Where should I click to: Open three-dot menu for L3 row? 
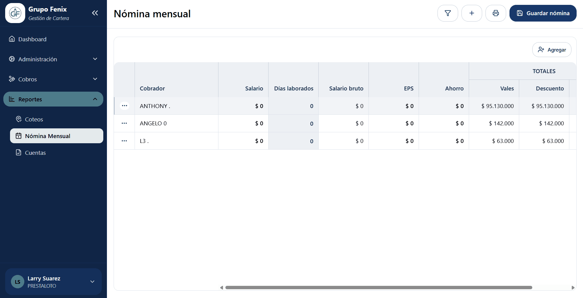tap(124, 141)
